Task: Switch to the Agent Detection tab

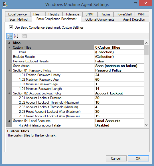Action: point(134,19)
